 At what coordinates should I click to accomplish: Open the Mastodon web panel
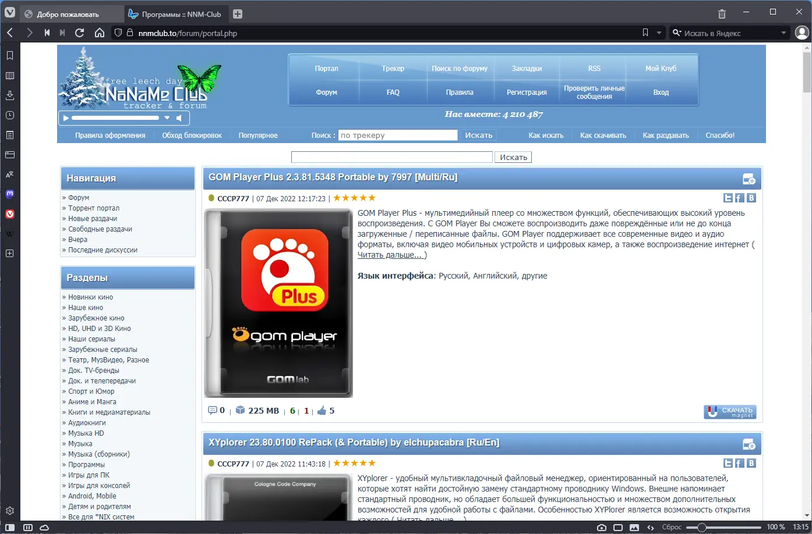point(10,194)
